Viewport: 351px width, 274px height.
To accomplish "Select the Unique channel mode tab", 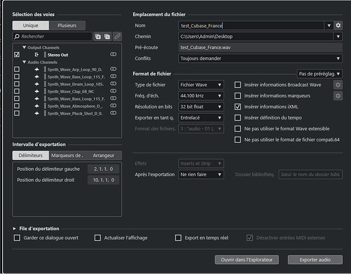I will point(31,25).
